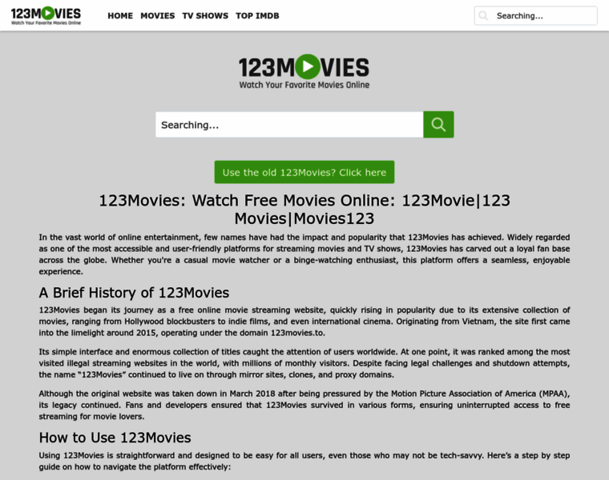The image size is (609, 480).
Task: Open the MOVIES menu item
Action: point(157,15)
